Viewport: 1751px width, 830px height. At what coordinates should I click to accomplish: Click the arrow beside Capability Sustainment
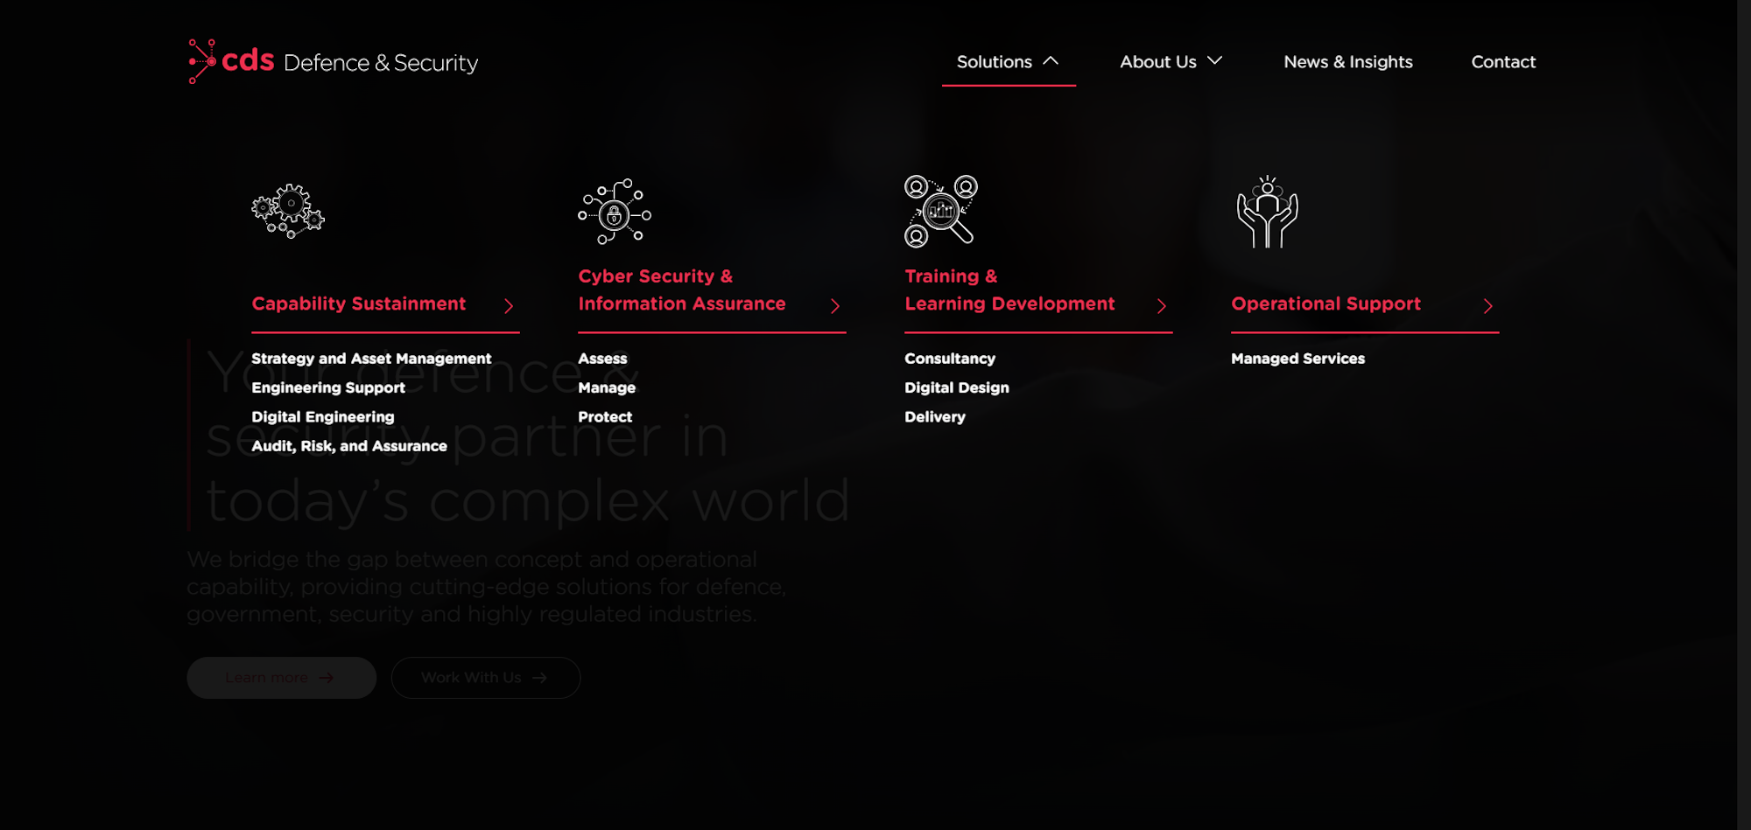click(509, 305)
